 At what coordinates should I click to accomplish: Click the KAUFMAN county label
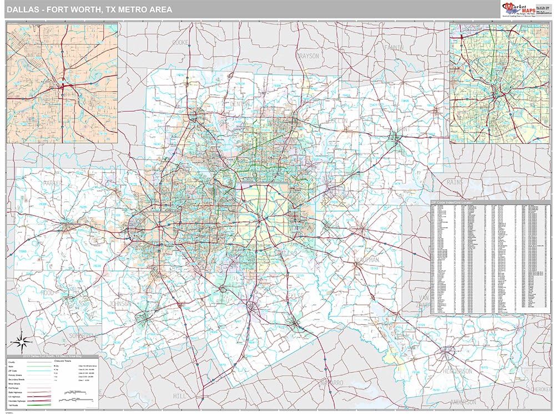[x=366, y=259]
